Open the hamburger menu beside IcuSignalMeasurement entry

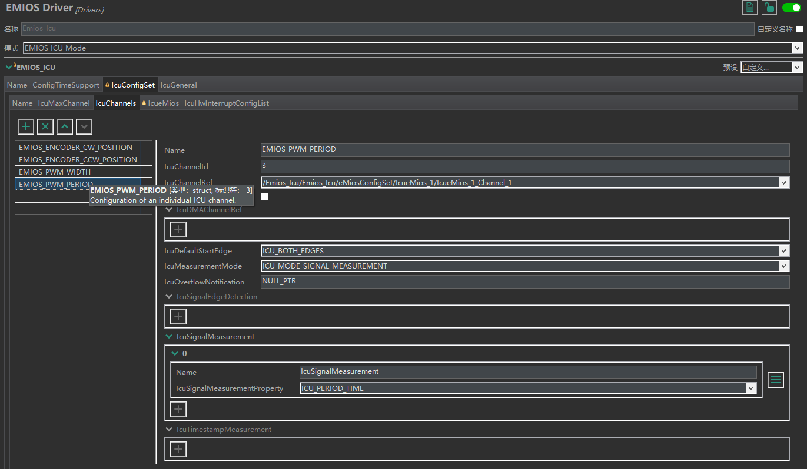775,380
